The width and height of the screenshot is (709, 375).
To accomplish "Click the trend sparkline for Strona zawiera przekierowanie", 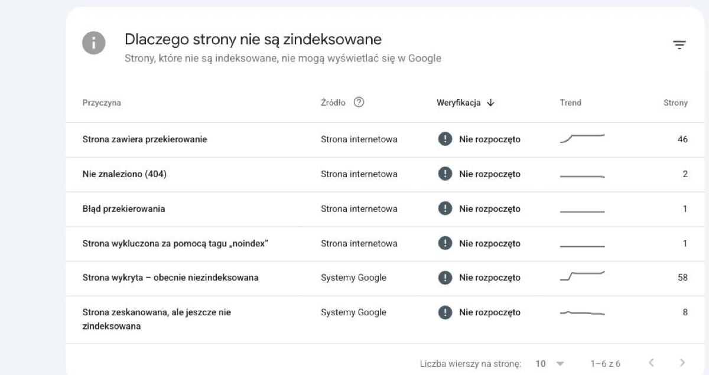I will [582, 138].
